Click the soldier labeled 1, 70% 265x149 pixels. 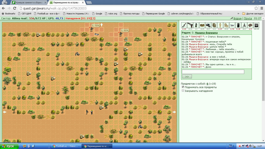(x=92, y=29)
